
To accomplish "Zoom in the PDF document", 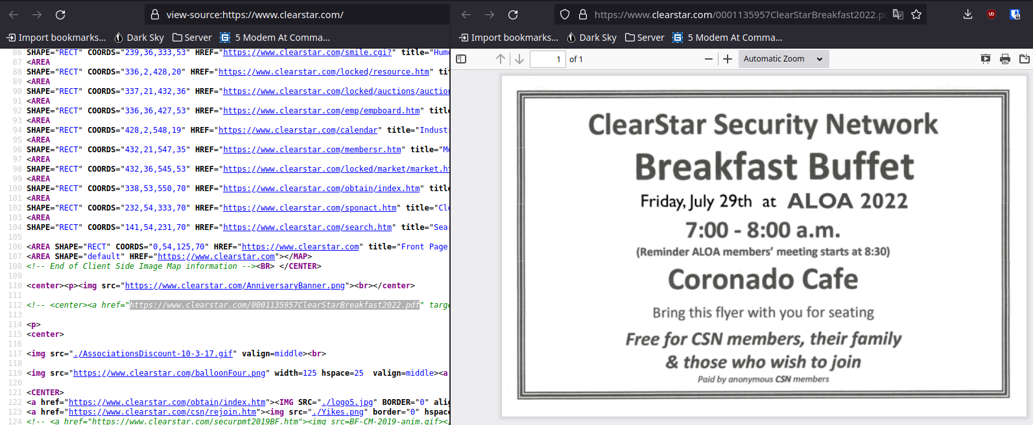I will click(x=728, y=59).
